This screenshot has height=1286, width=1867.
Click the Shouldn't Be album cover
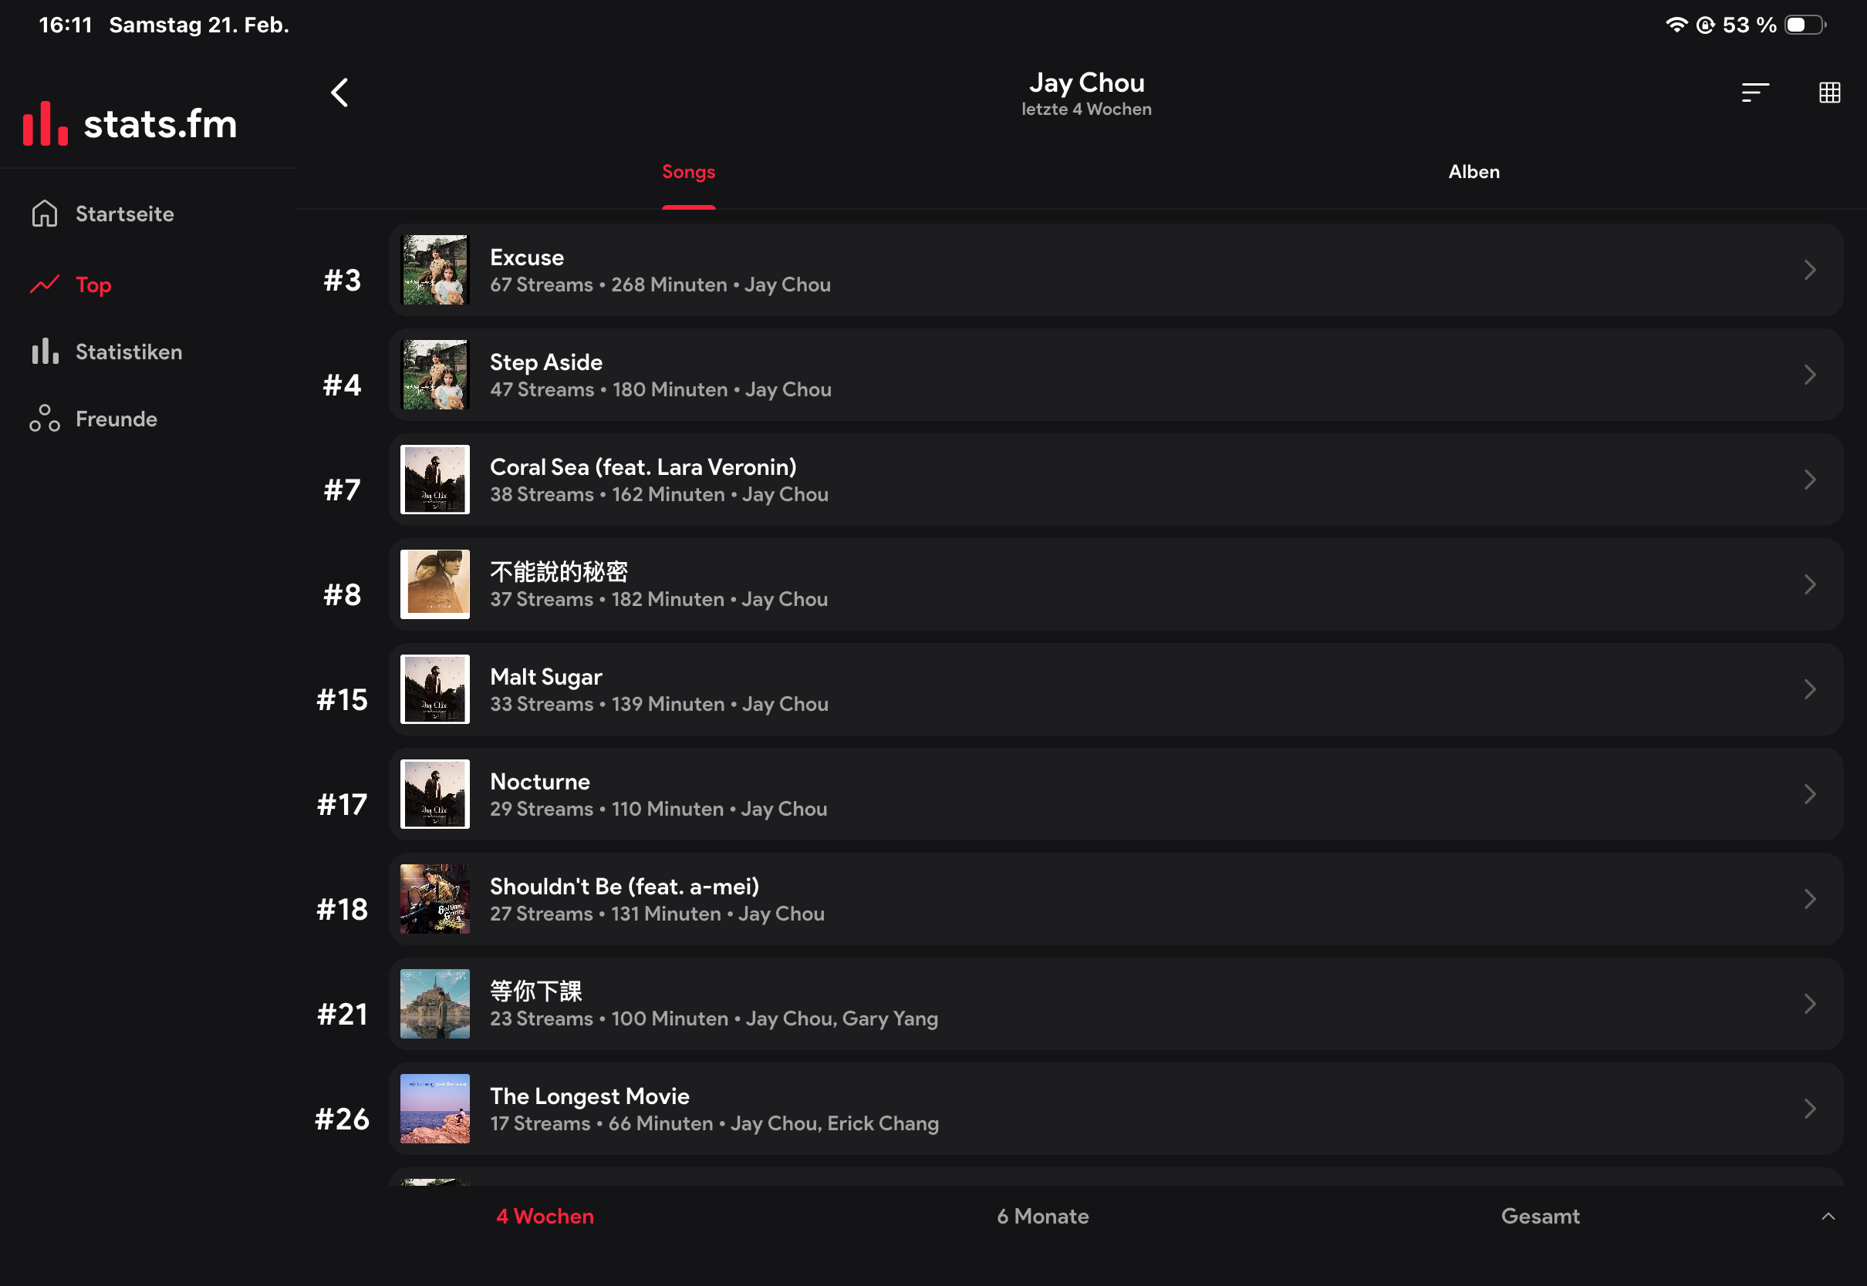click(434, 898)
